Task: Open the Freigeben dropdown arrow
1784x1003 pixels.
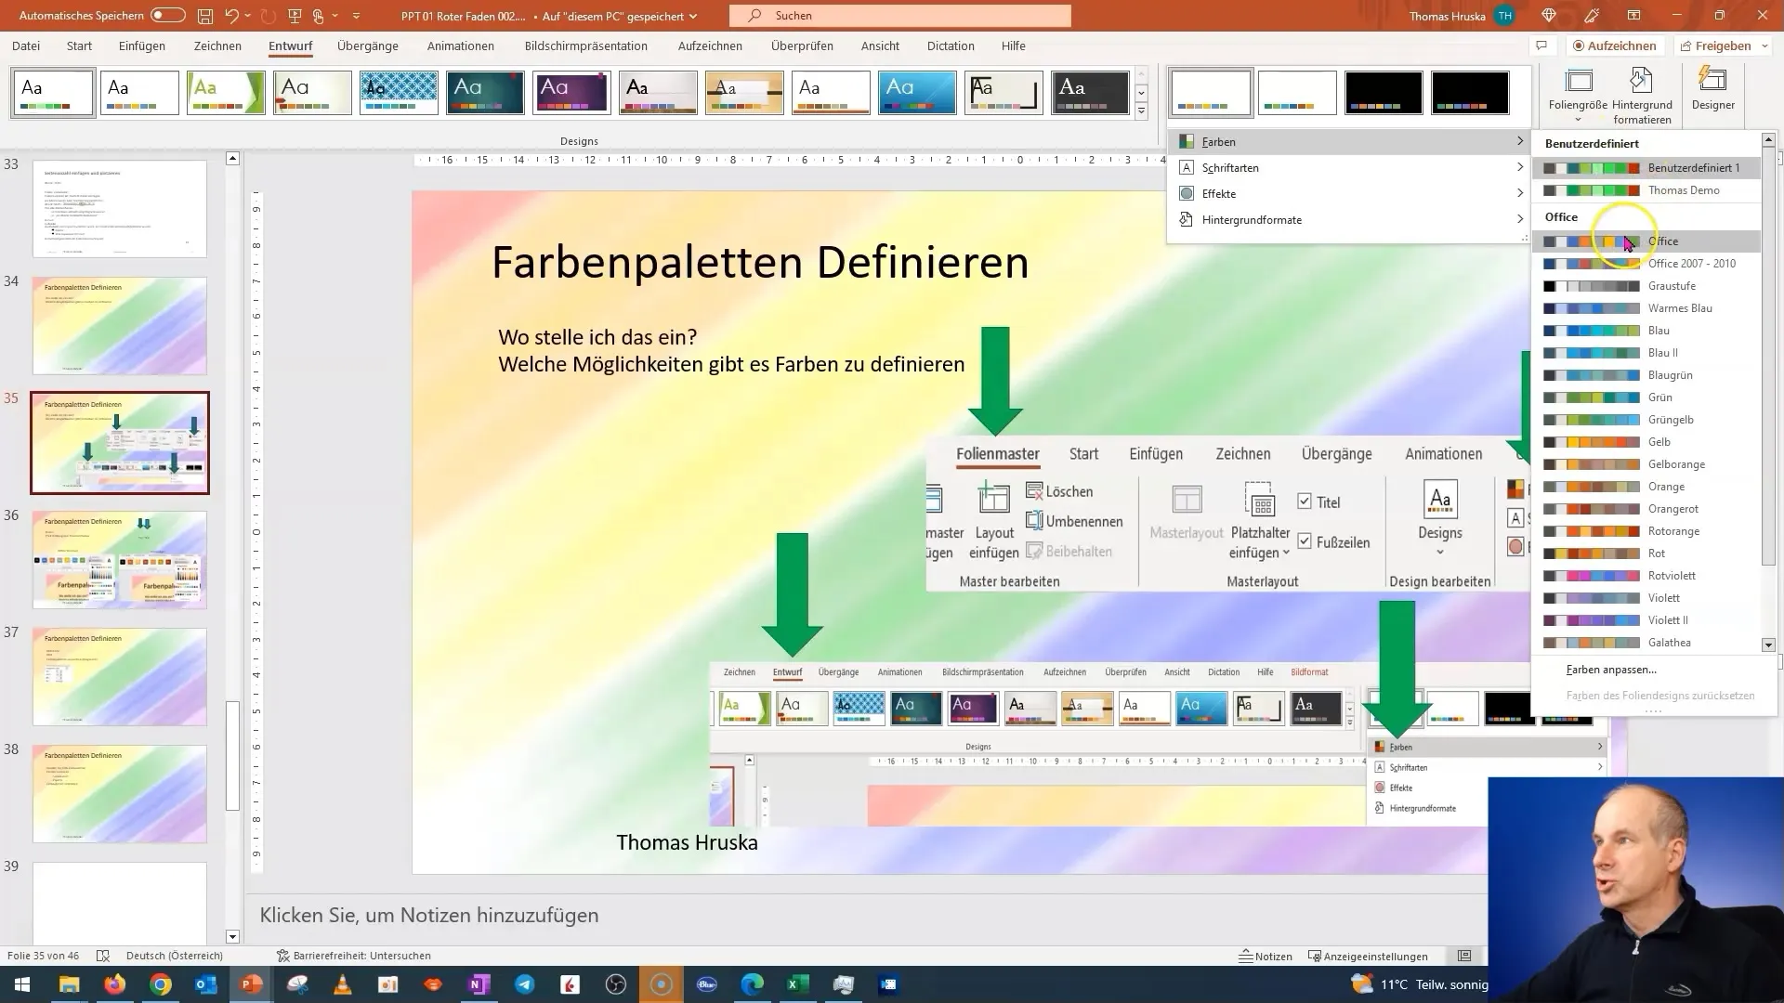Action: click(x=1764, y=46)
